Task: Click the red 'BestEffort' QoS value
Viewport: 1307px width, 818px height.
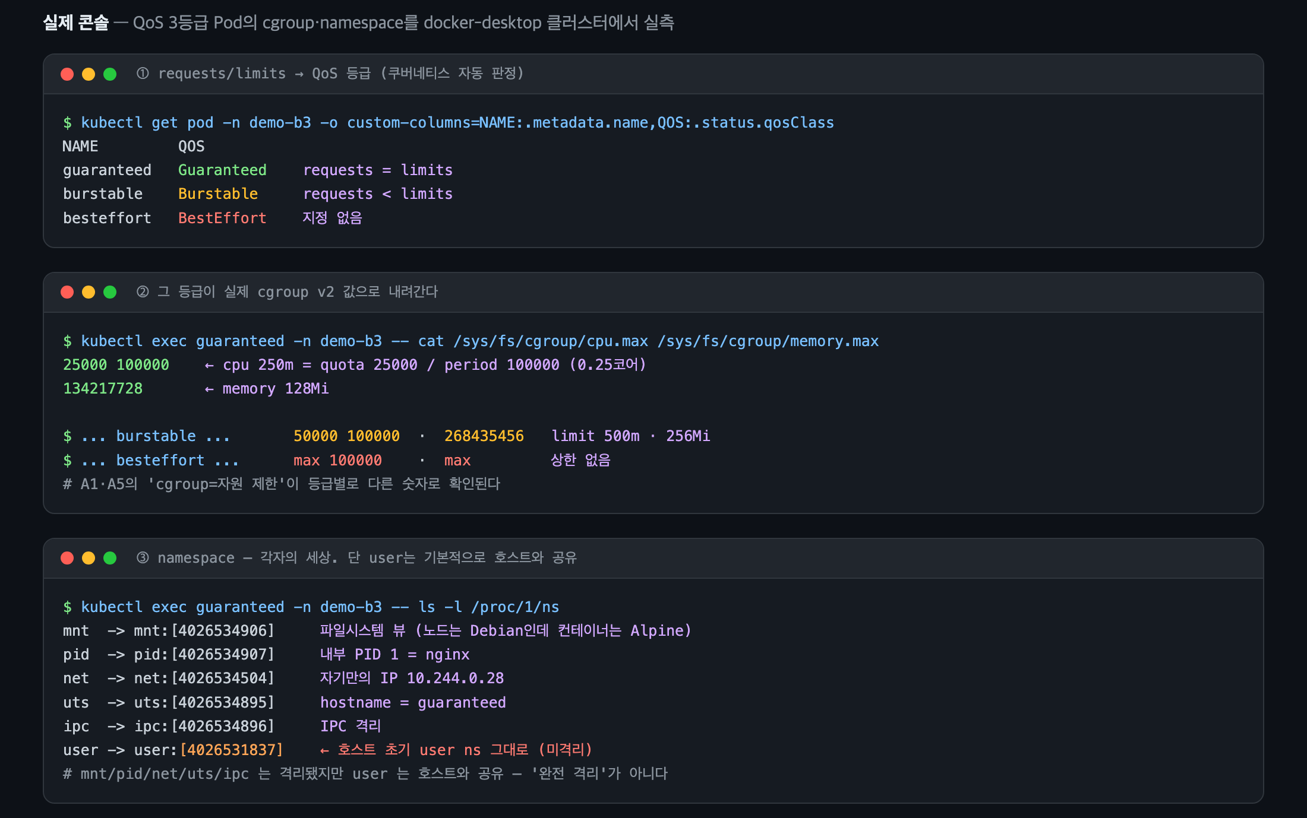Action: click(x=222, y=218)
